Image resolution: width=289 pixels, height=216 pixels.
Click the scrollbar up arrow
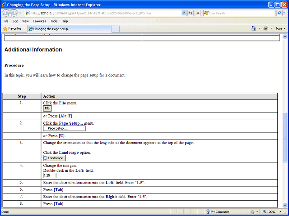pyautogui.click(x=285, y=36)
